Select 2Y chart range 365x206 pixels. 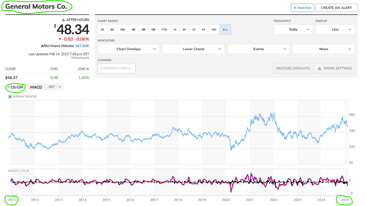pyautogui.click(x=184, y=30)
